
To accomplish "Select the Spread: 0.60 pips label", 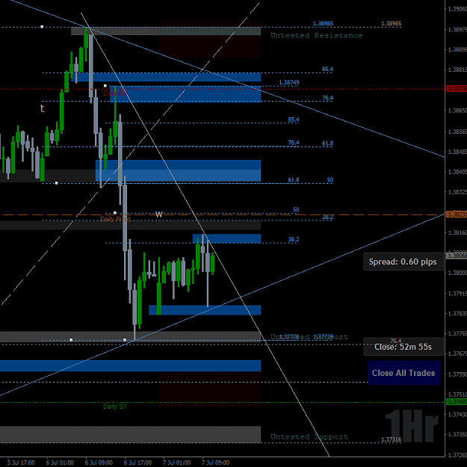I will 403,262.
